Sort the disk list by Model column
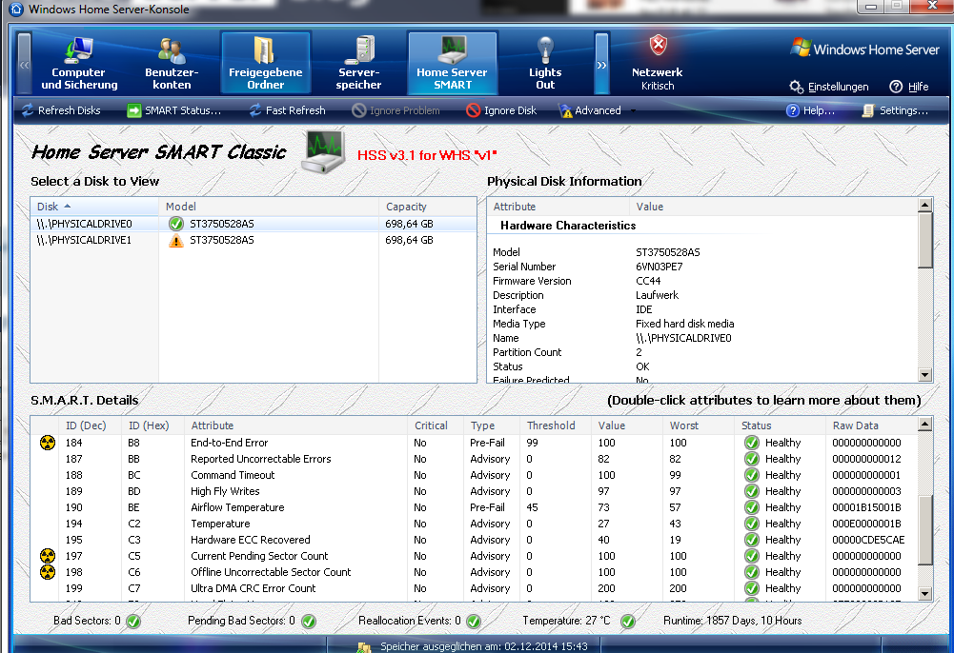 (x=269, y=207)
